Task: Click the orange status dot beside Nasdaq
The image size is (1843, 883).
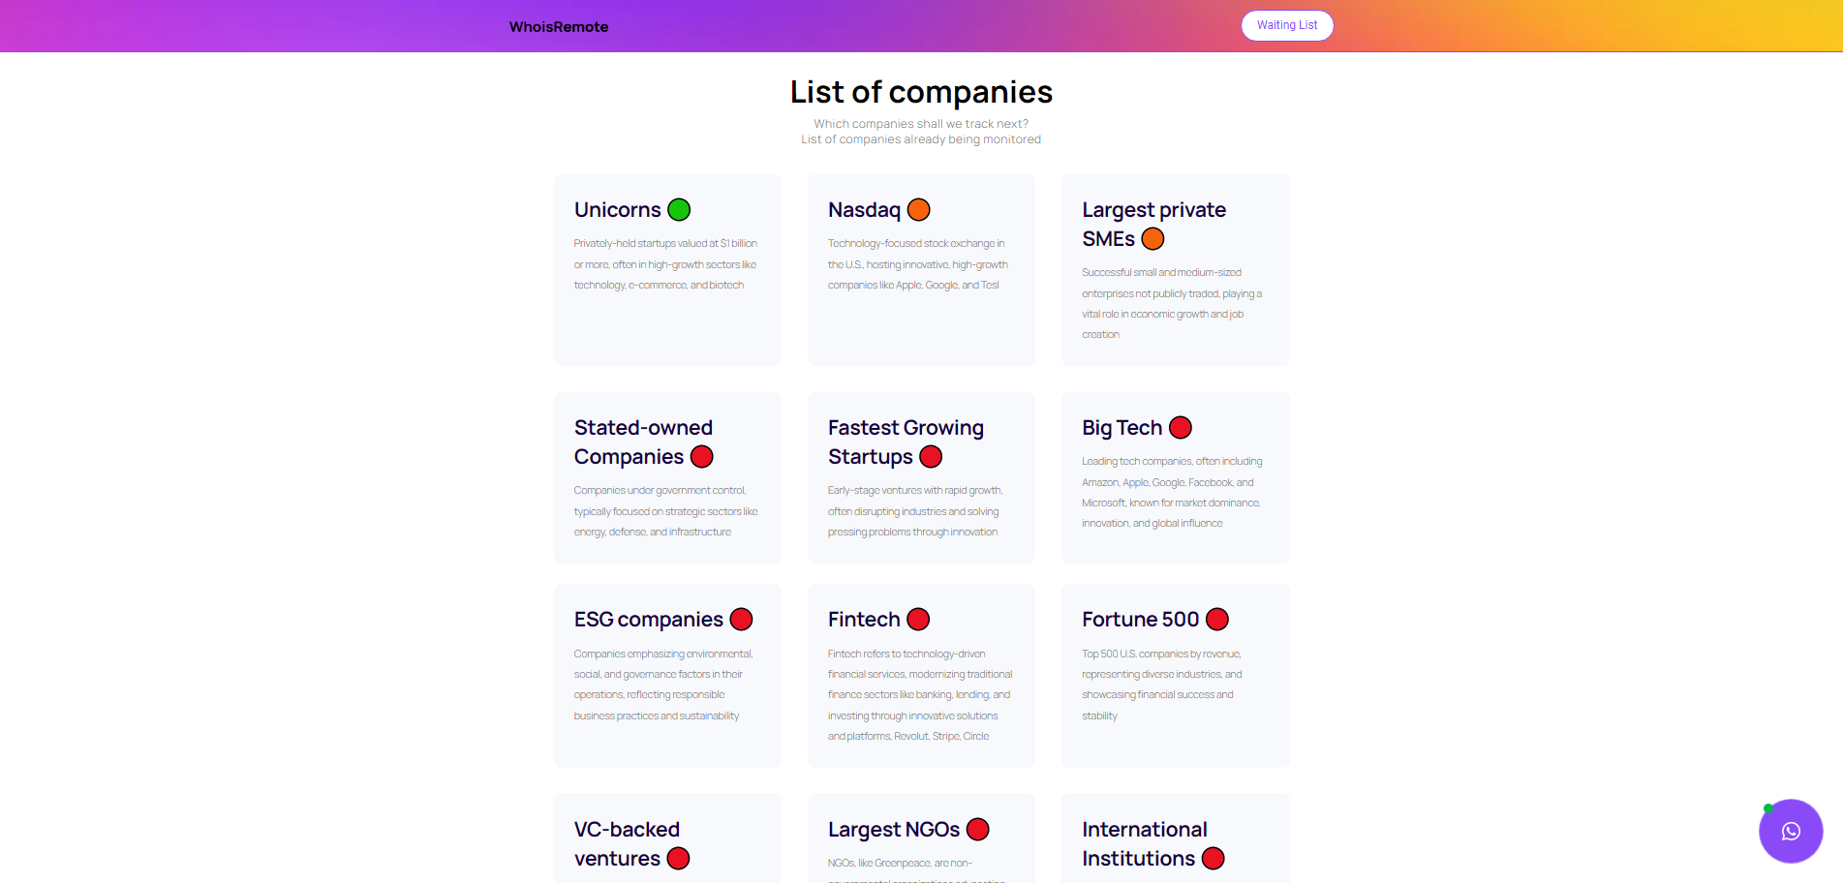Action: 918,210
